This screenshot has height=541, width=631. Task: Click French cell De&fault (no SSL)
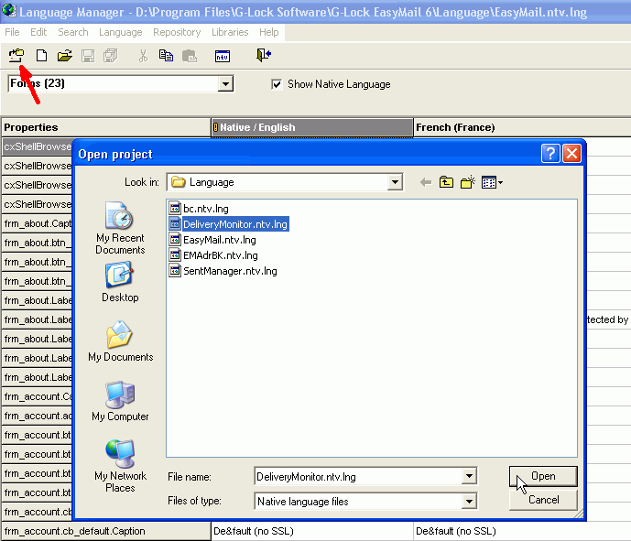coord(522,531)
